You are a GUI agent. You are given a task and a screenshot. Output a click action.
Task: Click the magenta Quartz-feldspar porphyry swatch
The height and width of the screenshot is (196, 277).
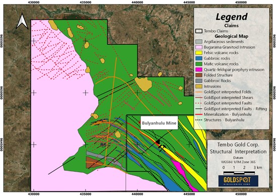point(199,70)
